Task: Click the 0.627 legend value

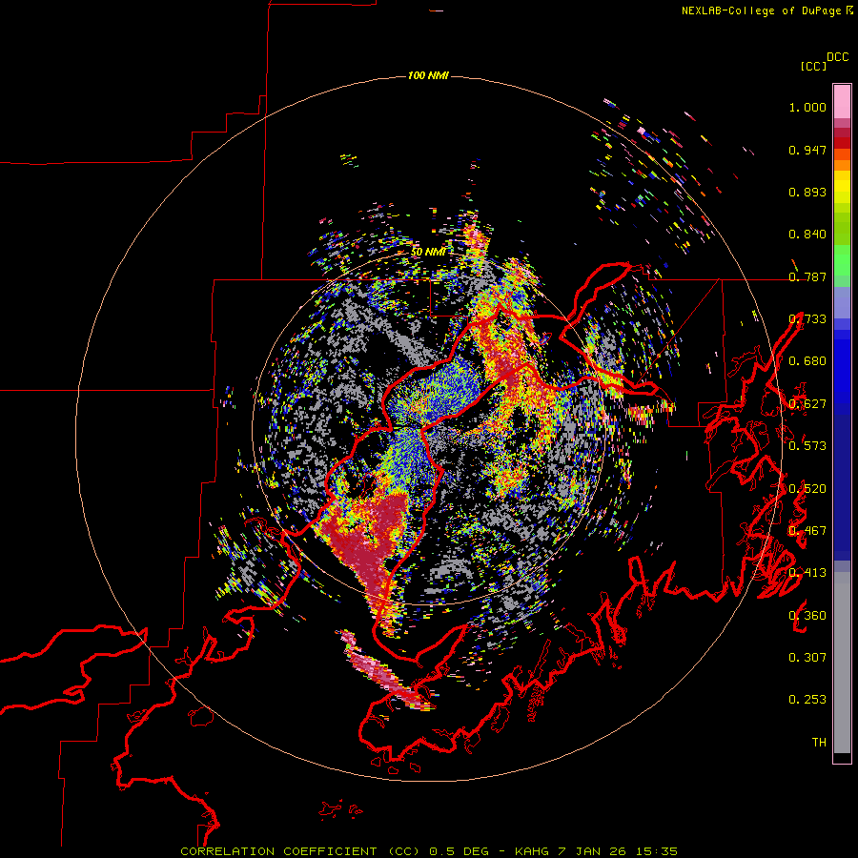Action: click(x=807, y=404)
